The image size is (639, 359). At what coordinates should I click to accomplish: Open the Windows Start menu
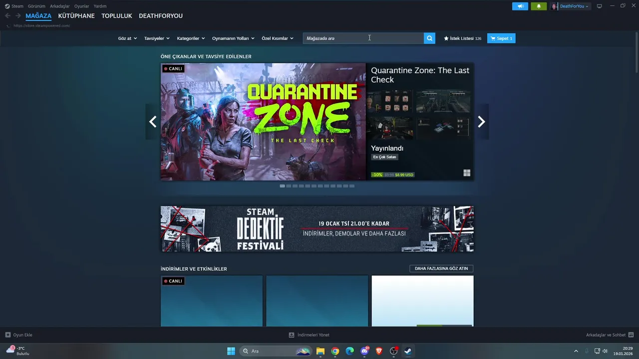click(x=231, y=351)
